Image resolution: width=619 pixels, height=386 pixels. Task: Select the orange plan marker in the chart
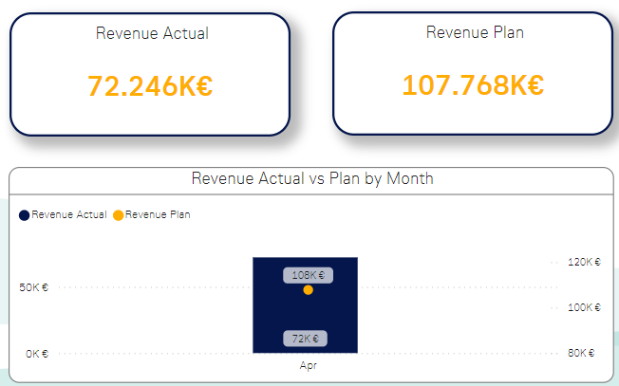pyautogui.click(x=308, y=290)
